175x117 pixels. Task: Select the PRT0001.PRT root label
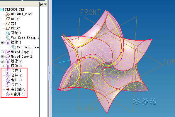click(15, 9)
